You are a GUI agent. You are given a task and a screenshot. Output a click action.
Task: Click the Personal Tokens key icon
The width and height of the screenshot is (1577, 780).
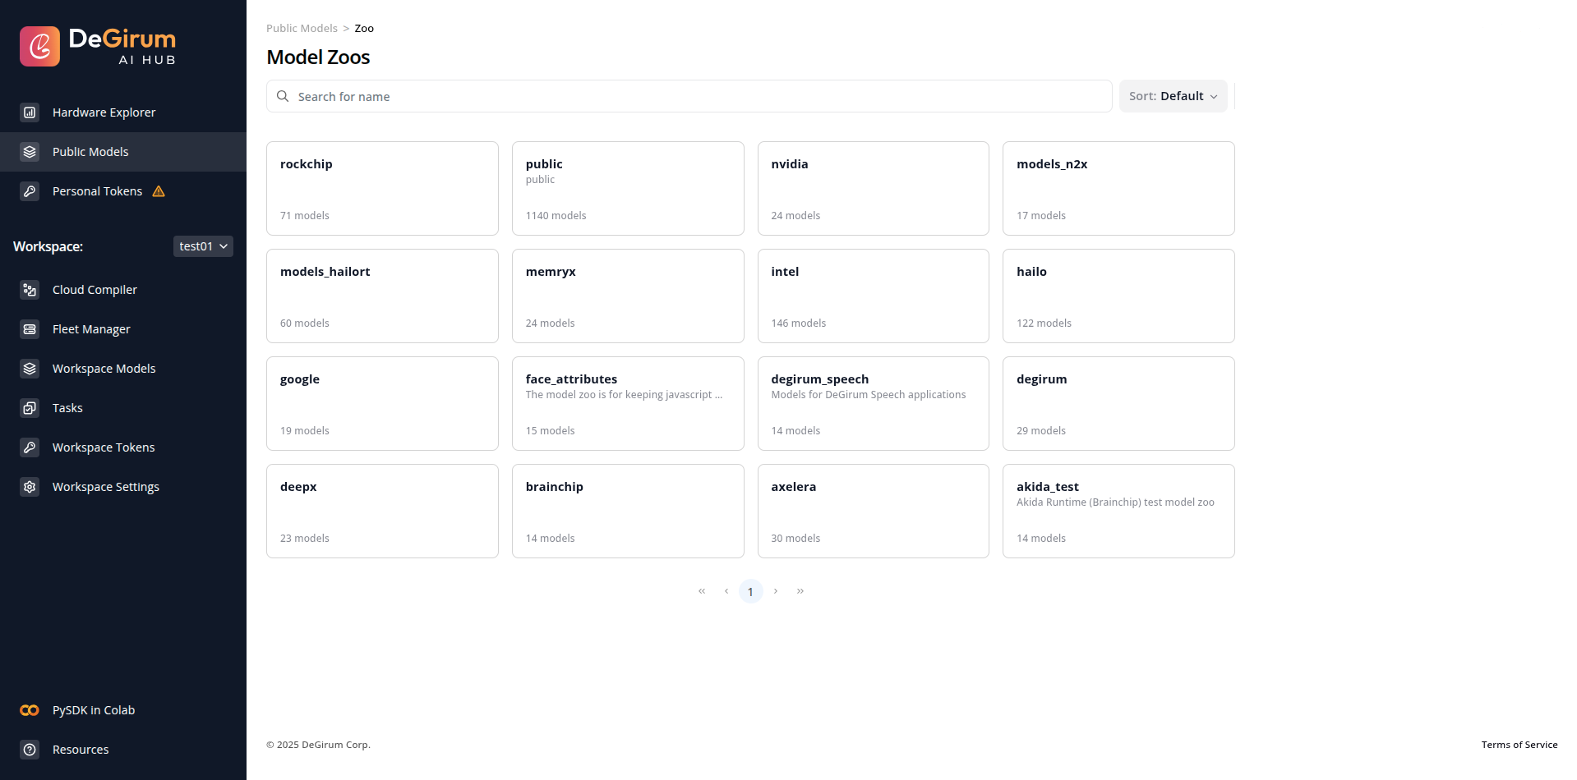(30, 191)
